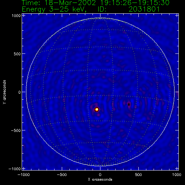185x185 pixels.
Task: Click the bottom of the solar limb circle
Action: coord(100,166)
